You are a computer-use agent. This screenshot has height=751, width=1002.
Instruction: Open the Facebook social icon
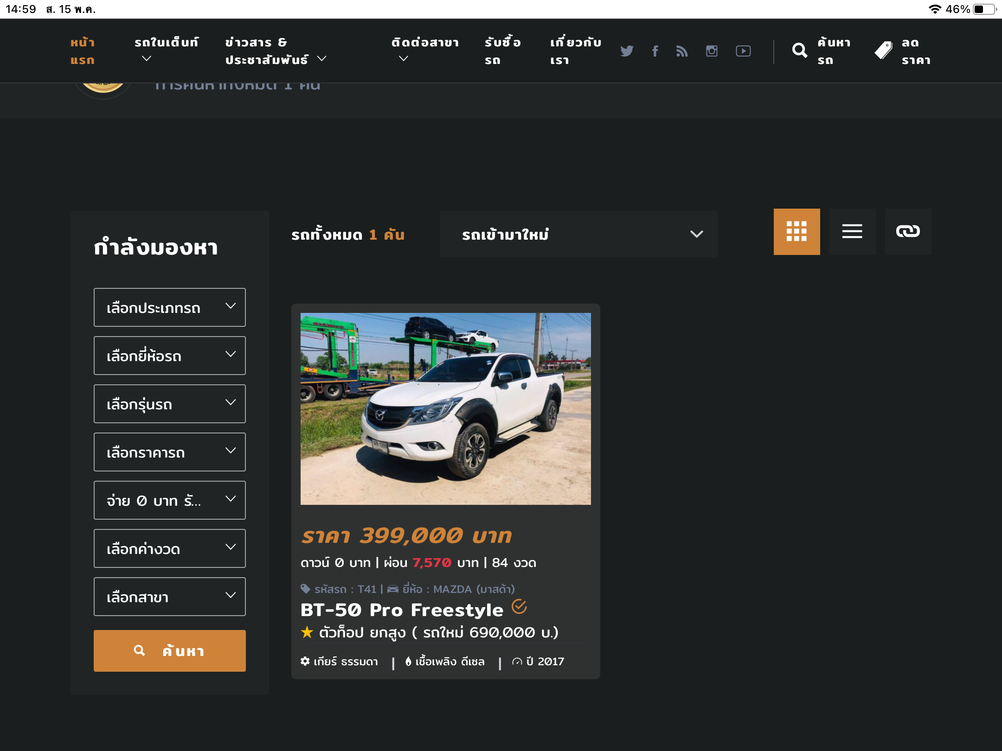[x=655, y=51]
